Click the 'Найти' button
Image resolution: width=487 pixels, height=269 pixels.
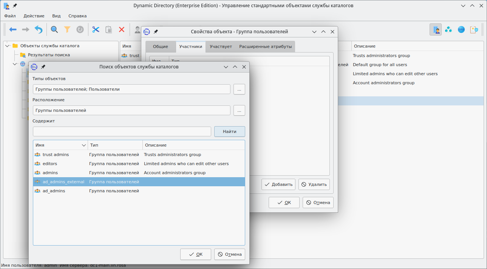click(x=229, y=131)
